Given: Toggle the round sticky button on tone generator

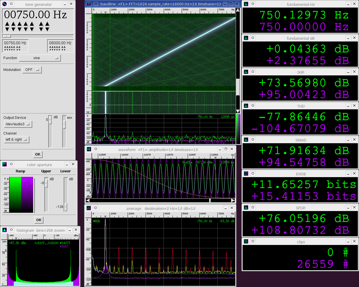Looking at the screenshot, I should (x=11, y=4).
